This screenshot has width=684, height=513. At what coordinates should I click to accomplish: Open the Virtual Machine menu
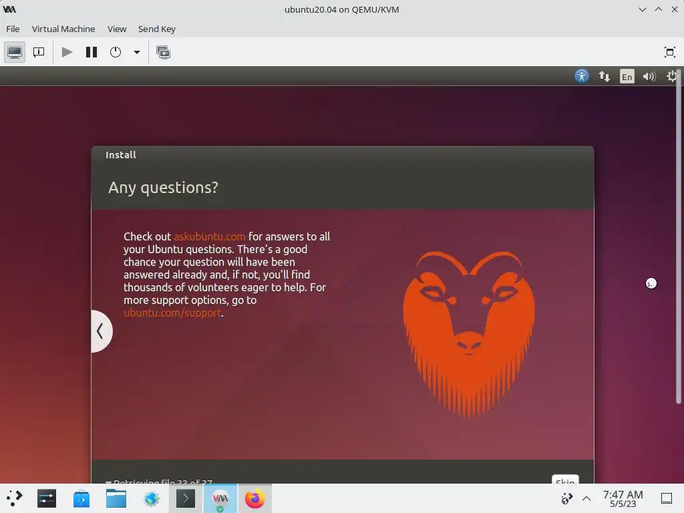(63, 29)
